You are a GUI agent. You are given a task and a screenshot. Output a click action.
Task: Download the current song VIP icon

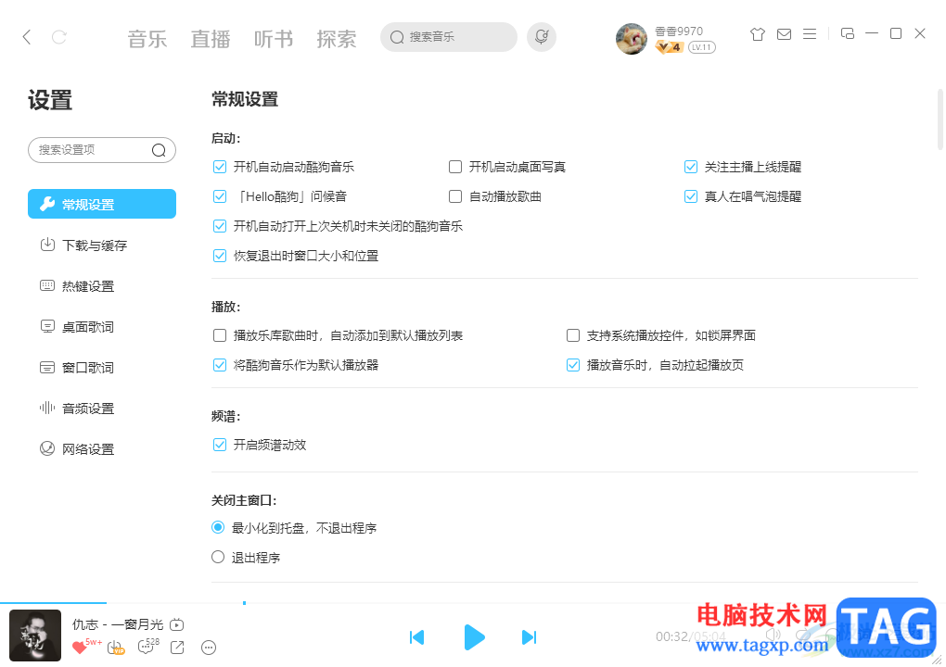click(x=115, y=648)
